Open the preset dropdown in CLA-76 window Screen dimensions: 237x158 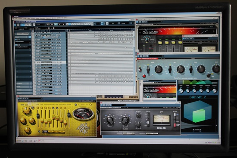click(x=119, y=105)
